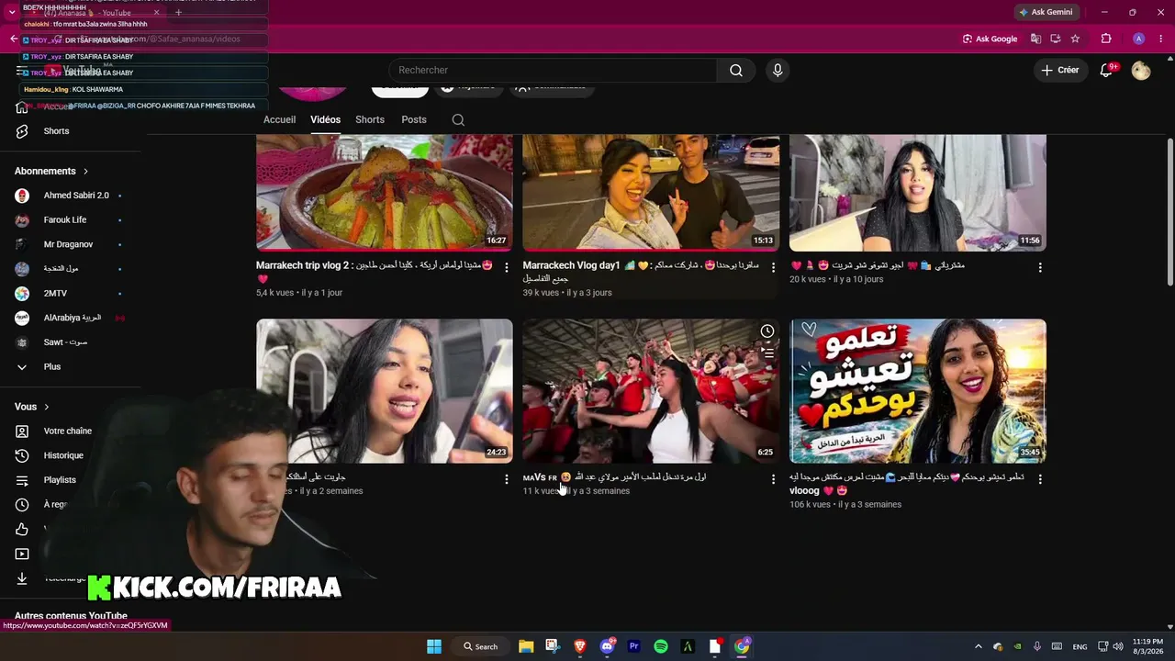Open Windows Start menu
The width and height of the screenshot is (1175, 661).
pos(434,646)
